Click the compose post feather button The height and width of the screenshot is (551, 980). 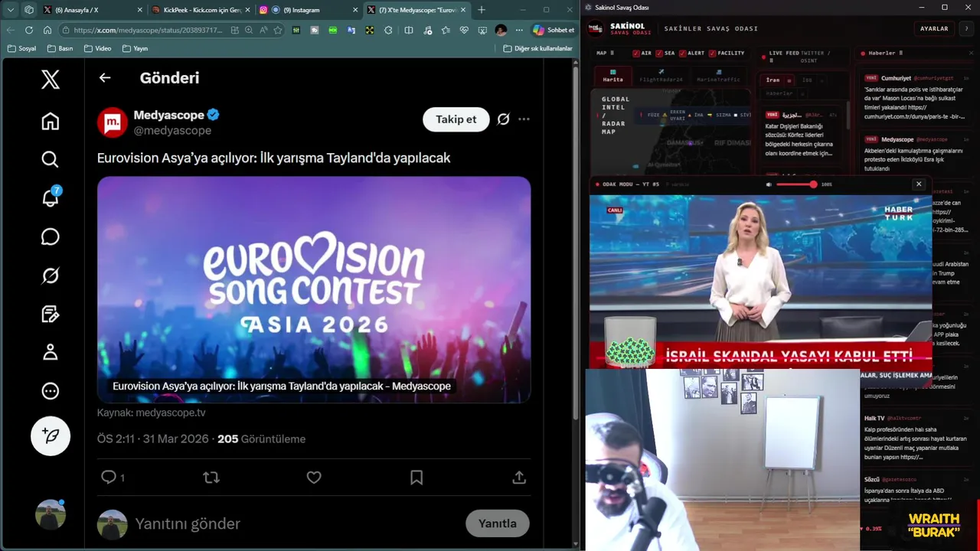tap(51, 435)
